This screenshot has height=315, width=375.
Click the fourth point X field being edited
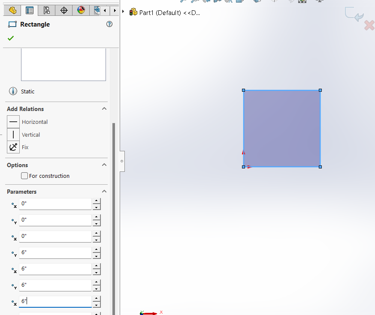55,302
